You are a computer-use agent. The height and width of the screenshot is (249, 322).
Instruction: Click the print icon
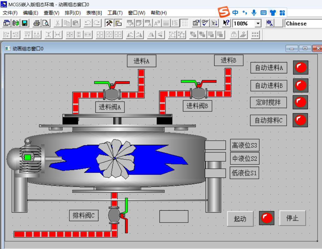pyautogui.click(x=37, y=23)
